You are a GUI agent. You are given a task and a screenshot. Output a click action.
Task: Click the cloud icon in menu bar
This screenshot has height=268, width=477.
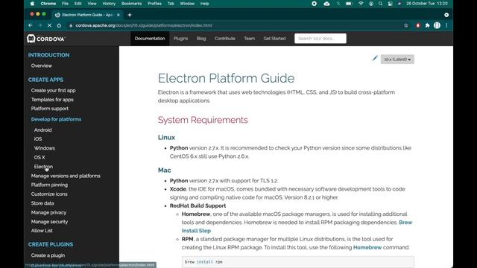pos(326,4)
